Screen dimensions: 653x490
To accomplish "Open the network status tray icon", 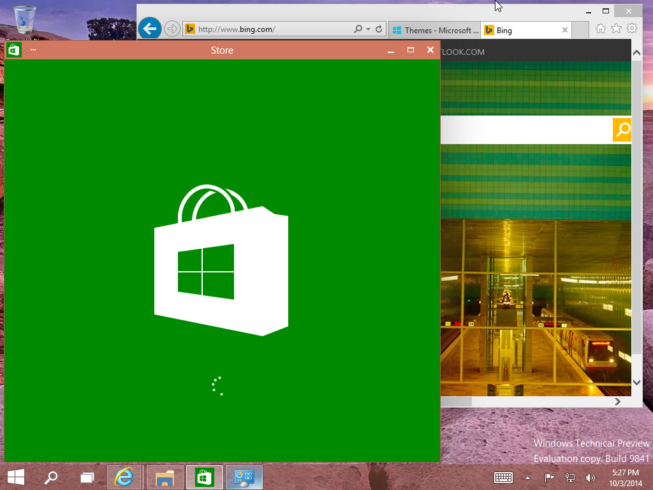I will pyautogui.click(x=569, y=477).
